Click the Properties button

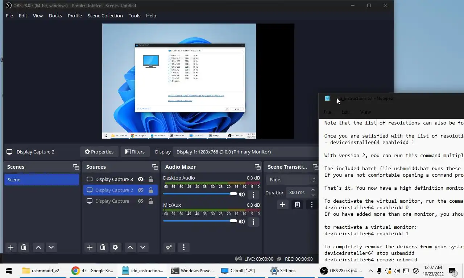point(99,152)
